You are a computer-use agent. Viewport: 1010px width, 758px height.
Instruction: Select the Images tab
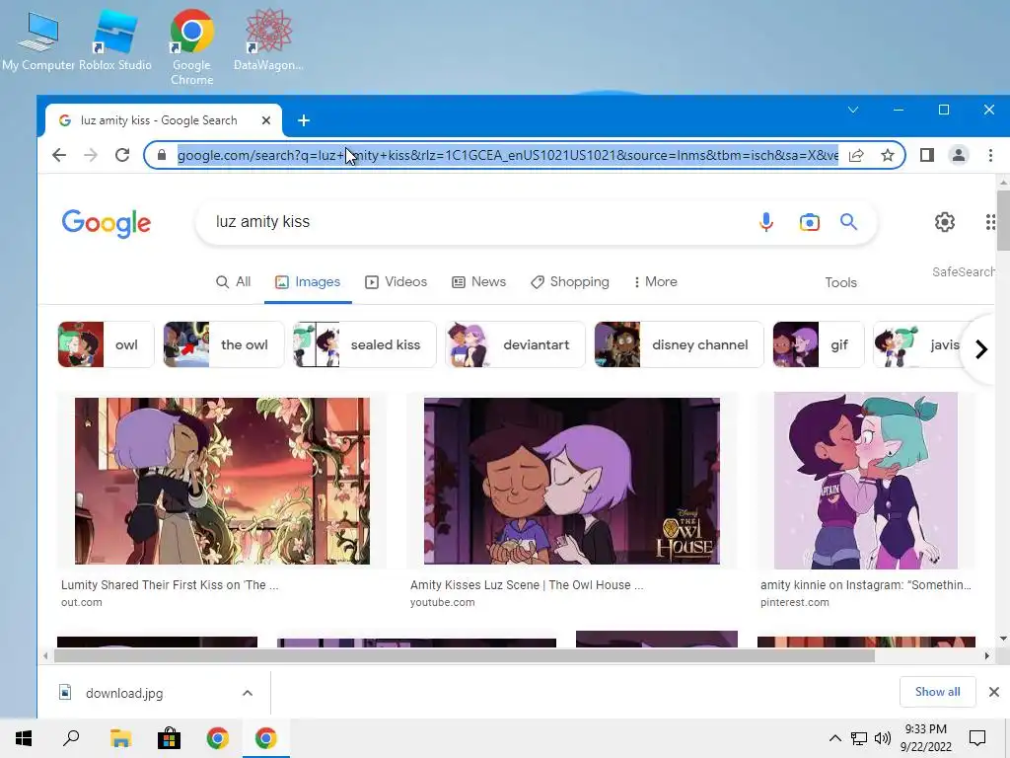point(308,282)
